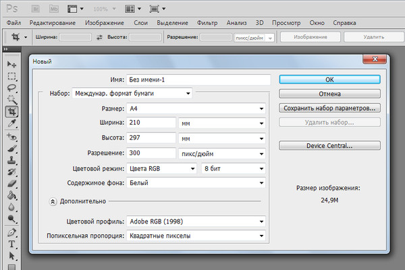The width and height of the screenshot is (405, 270).
Task: Click the Имя field Без имени-1
Action: (x=198, y=80)
